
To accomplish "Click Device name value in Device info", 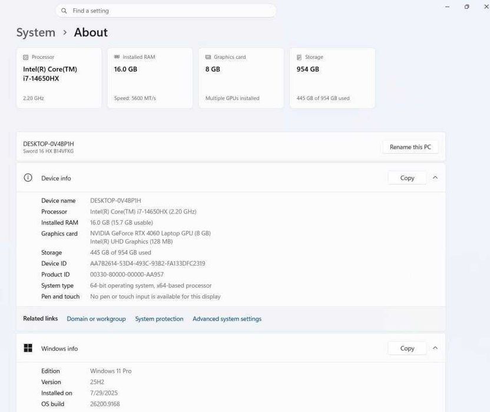I will [x=115, y=201].
